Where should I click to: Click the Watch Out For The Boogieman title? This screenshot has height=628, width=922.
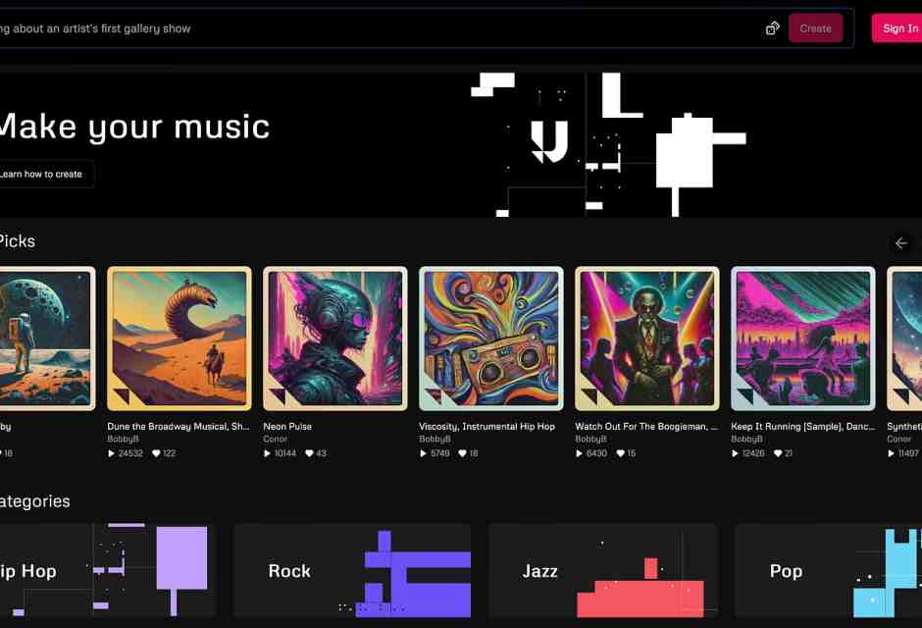(x=646, y=426)
